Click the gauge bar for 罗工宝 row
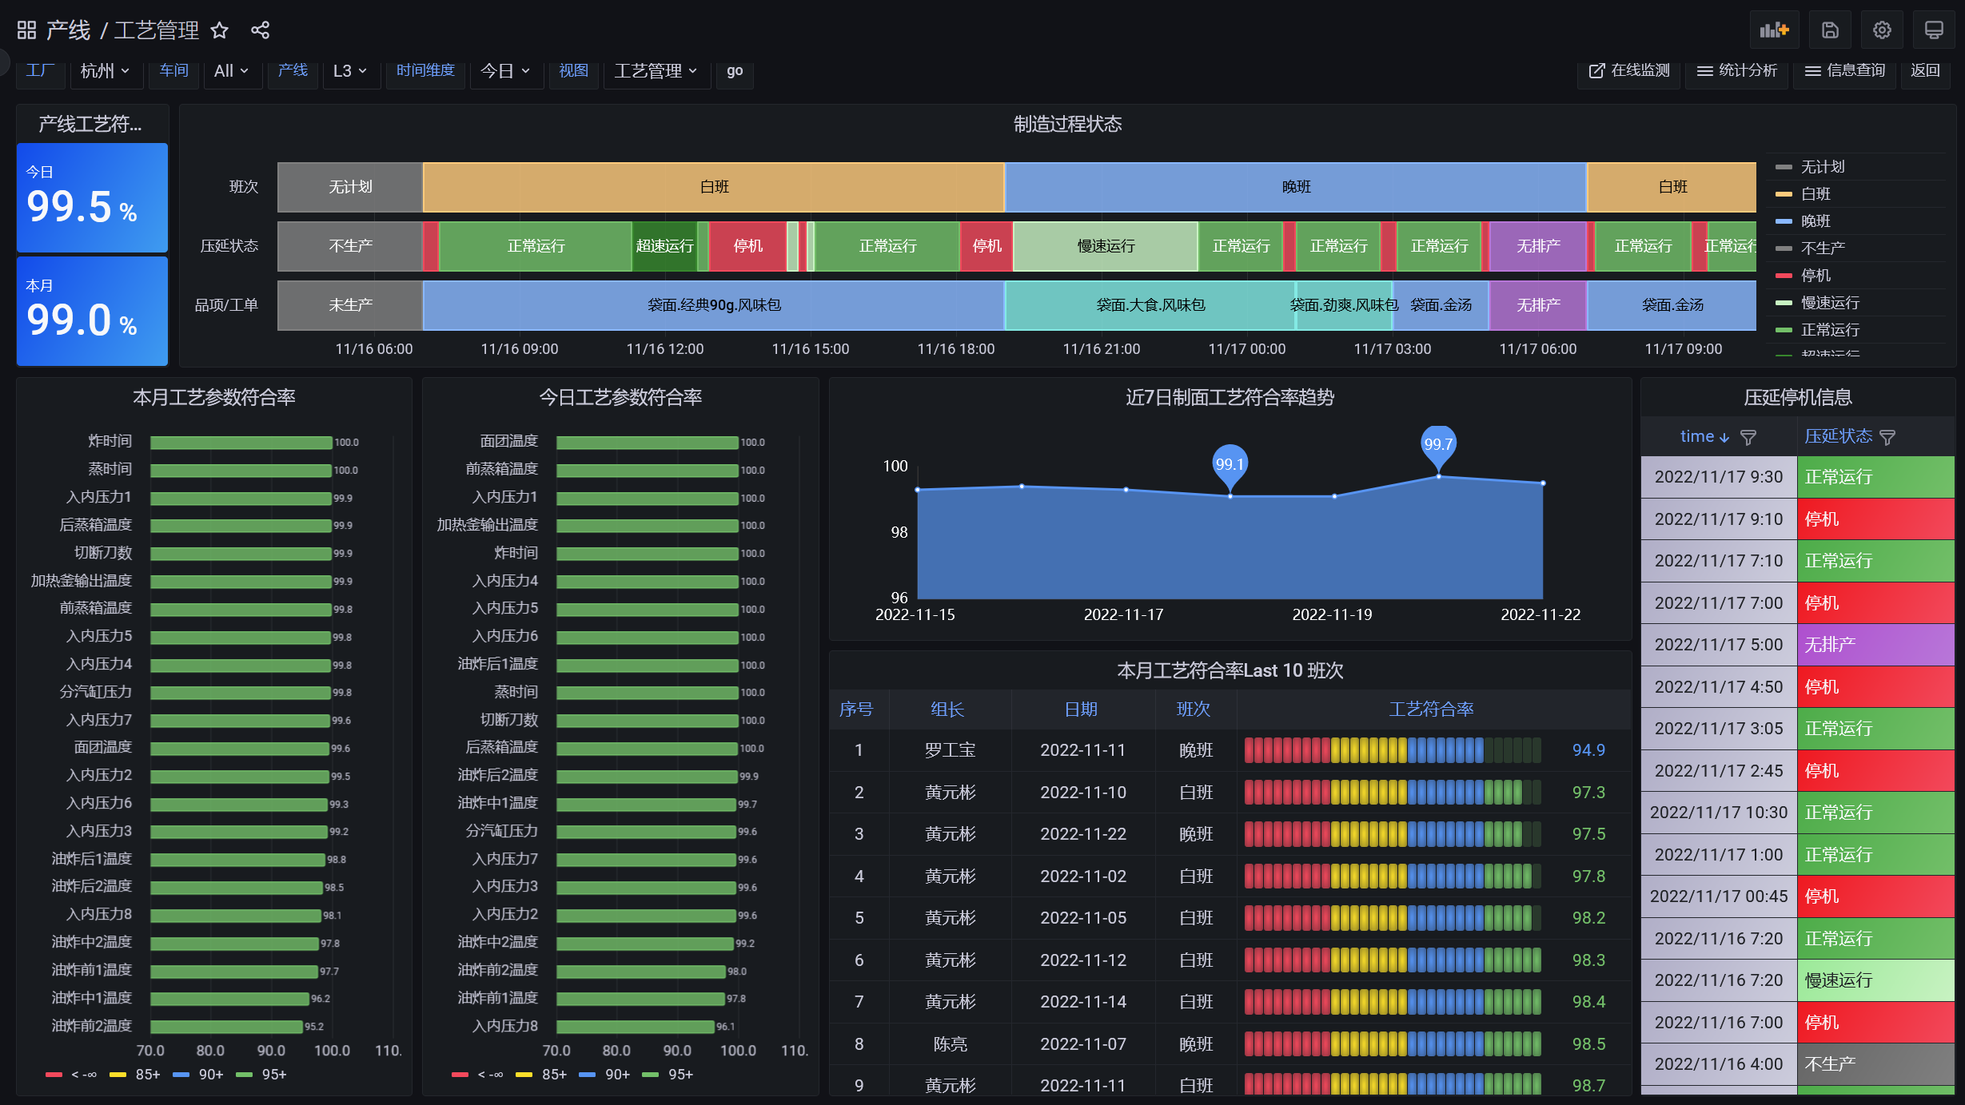Screen dimensions: 1965x1105 click(x=1393, y=750)
